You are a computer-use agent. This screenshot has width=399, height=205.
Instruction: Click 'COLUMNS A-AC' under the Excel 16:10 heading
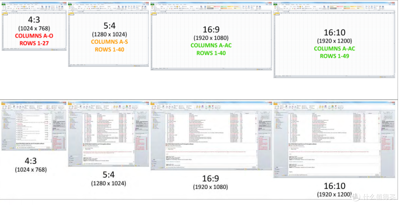point(334,49)
